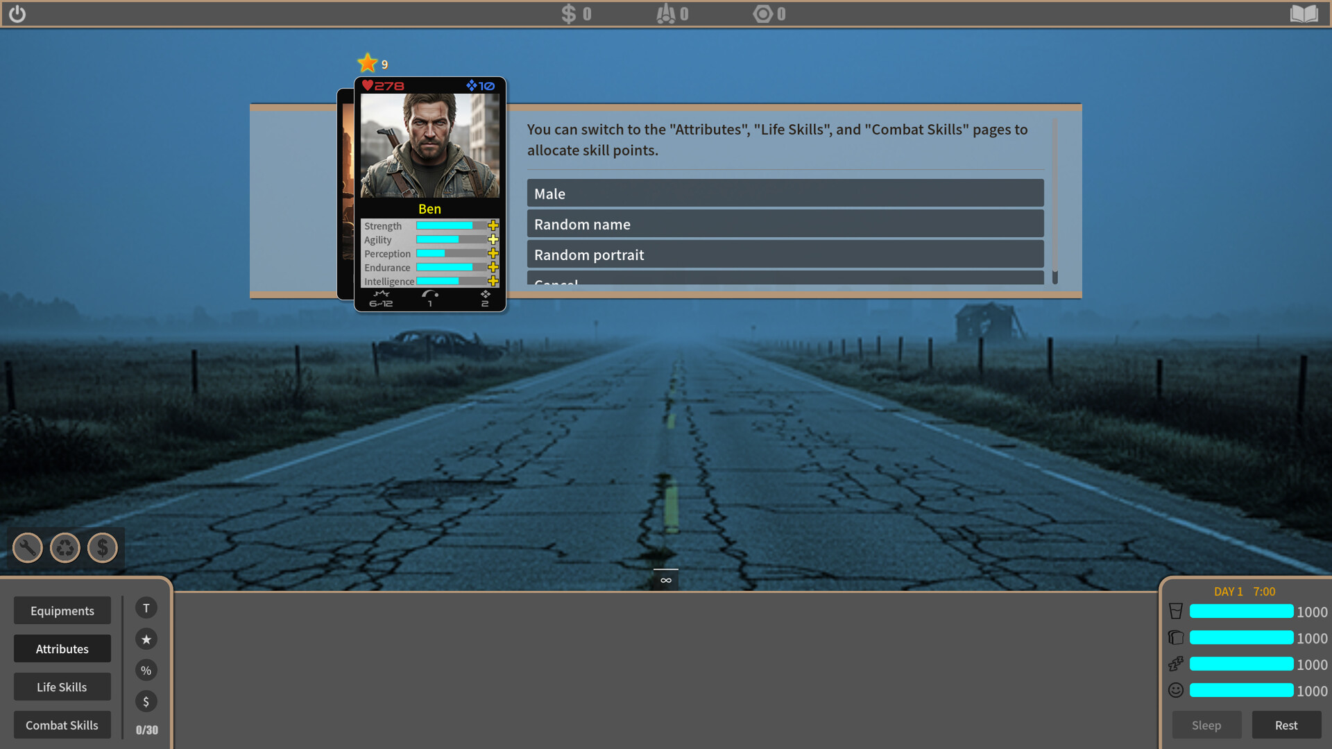The height and width of the screenshot is (749, 1332).
Task: Open the journal book icon top-right
Action: pyautogui.click(x=1305, y=13)
